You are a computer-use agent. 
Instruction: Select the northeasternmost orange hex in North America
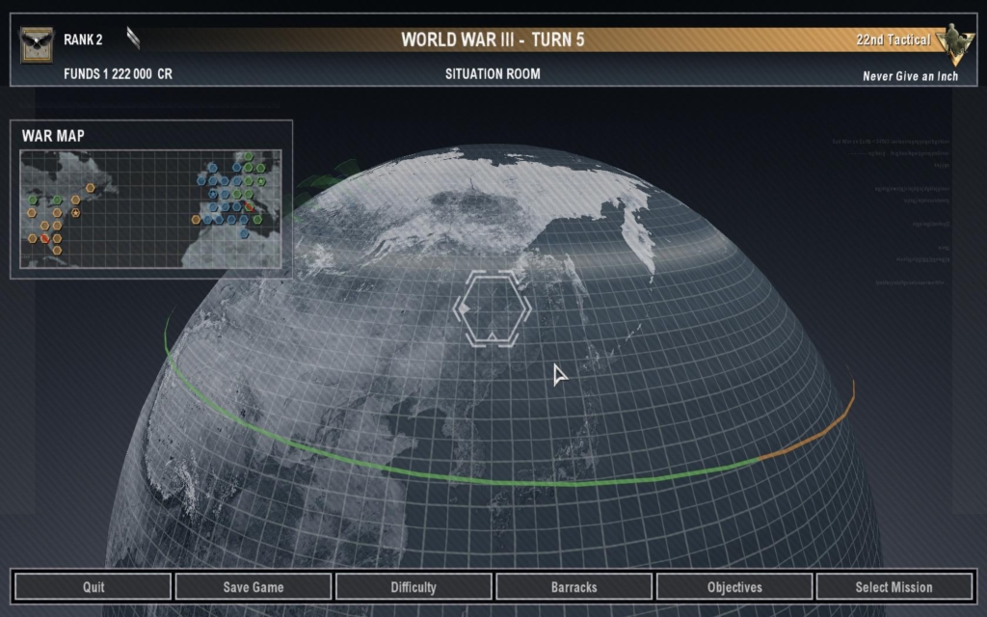pyautogui.click(x=90, y=188)
